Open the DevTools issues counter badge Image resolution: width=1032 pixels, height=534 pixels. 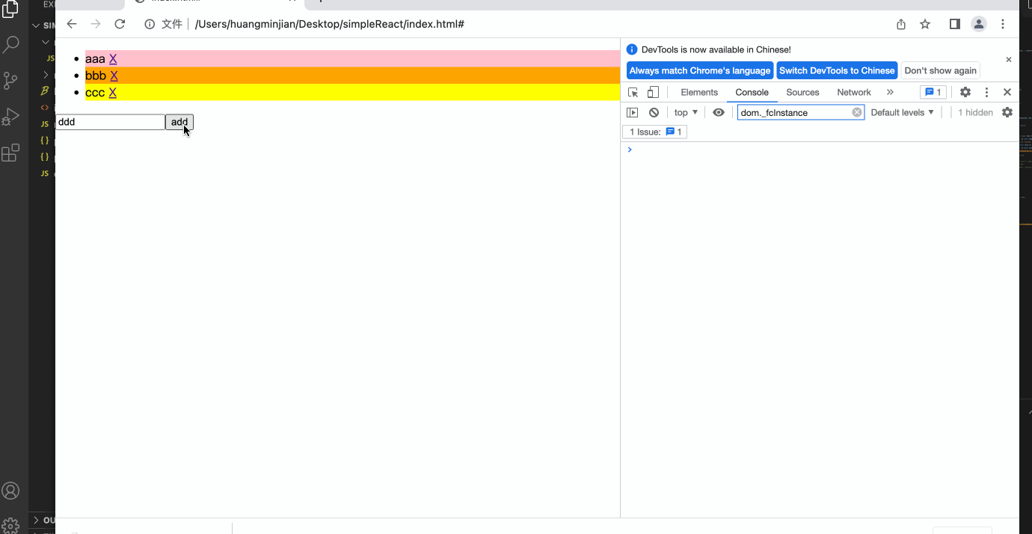click(x=933, y=92)
